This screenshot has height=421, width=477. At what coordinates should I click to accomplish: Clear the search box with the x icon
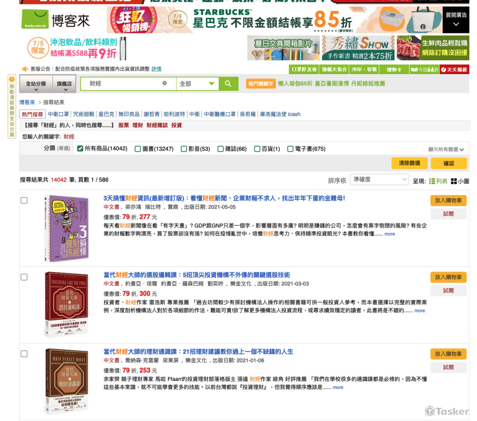(x=165, y=83)
